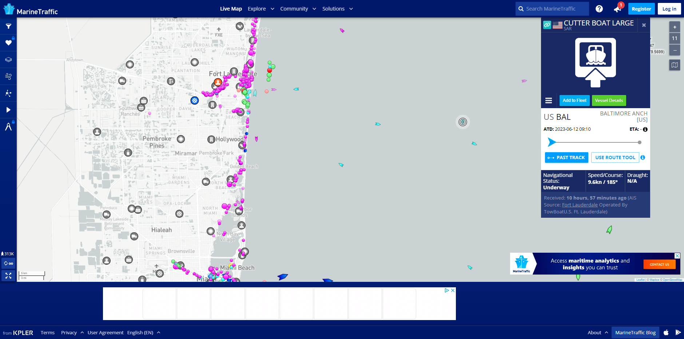The height and width of the screenshot is (339, 684).
Task: Click the MarineTraffic logo
Action: point(31,9)
